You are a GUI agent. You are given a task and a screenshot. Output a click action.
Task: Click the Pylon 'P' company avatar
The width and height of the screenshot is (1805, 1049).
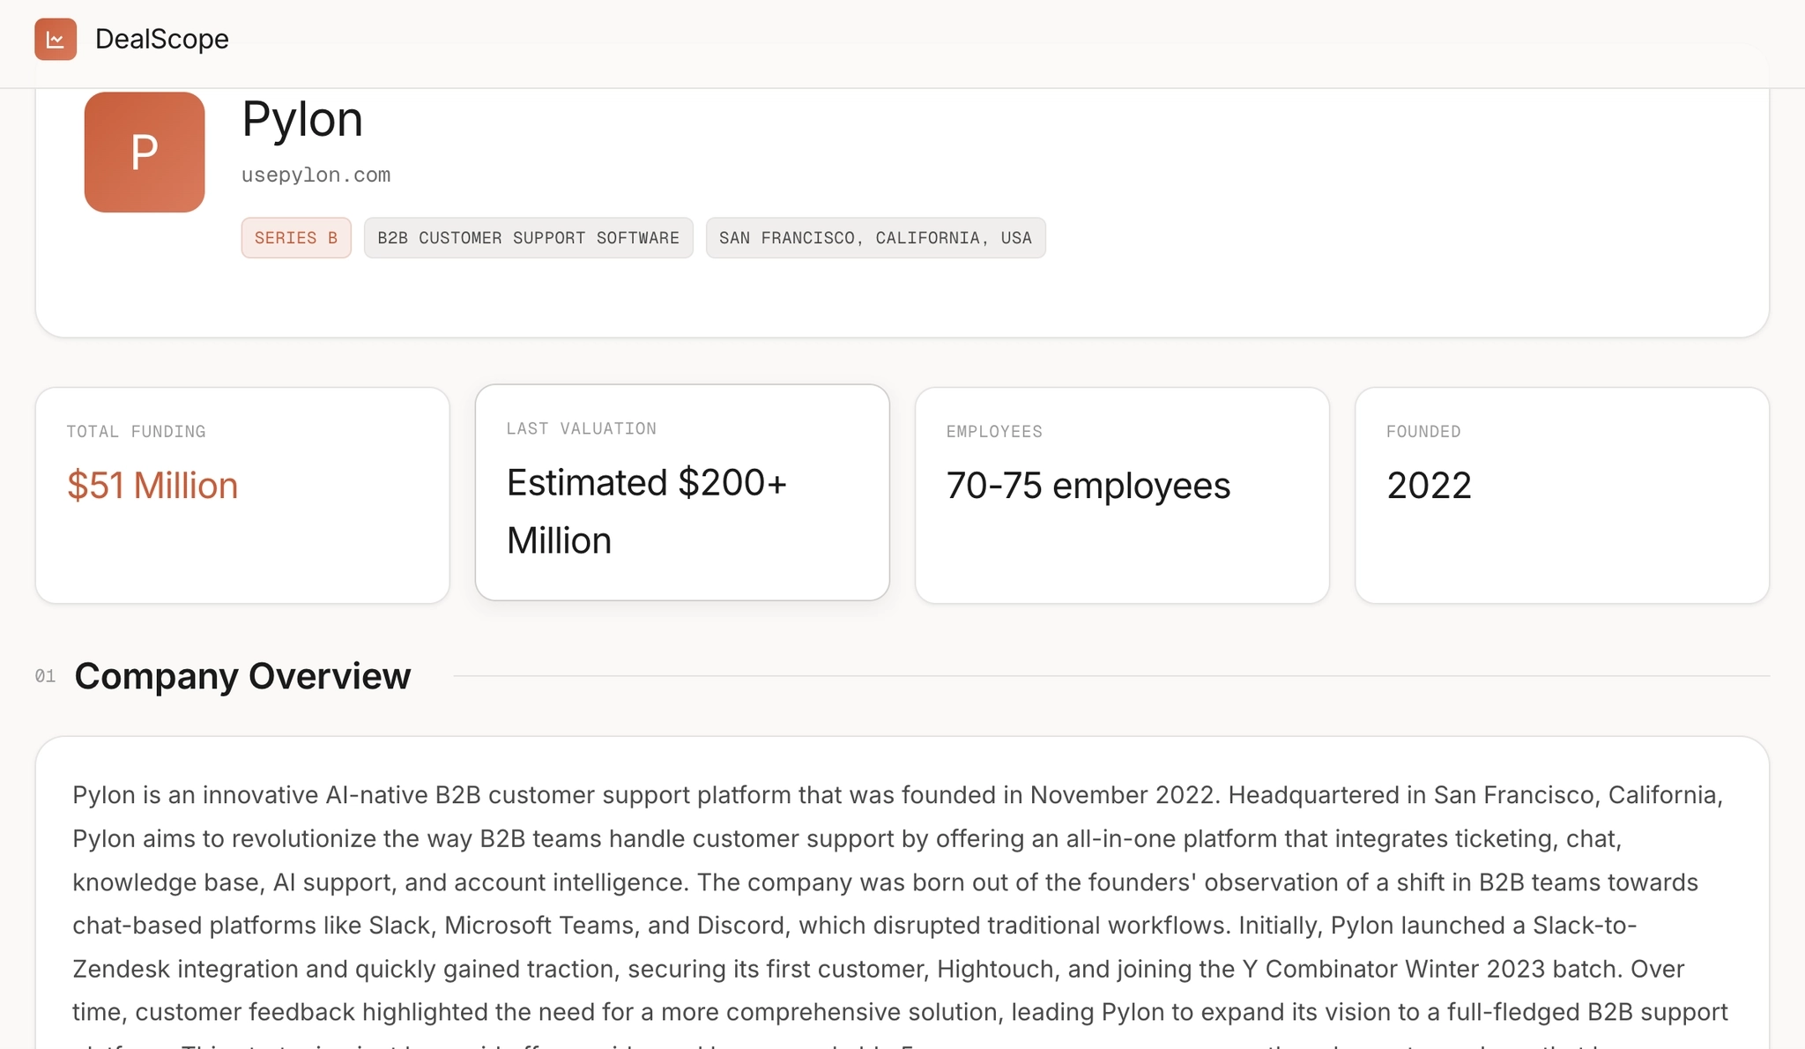(145, 152)
